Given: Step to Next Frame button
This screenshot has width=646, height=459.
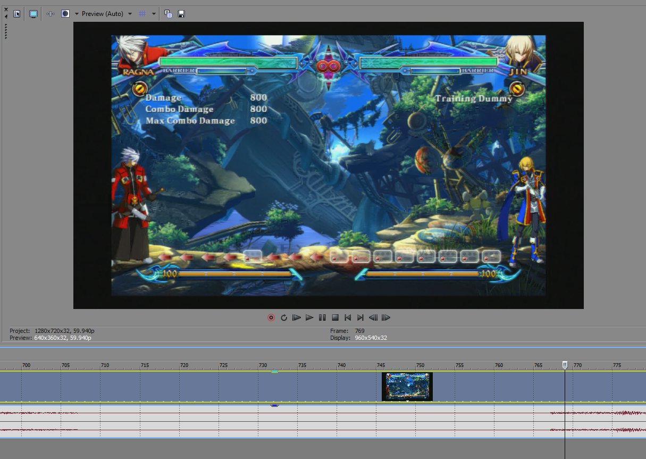Looking at the screenshot, I should 386,318.
